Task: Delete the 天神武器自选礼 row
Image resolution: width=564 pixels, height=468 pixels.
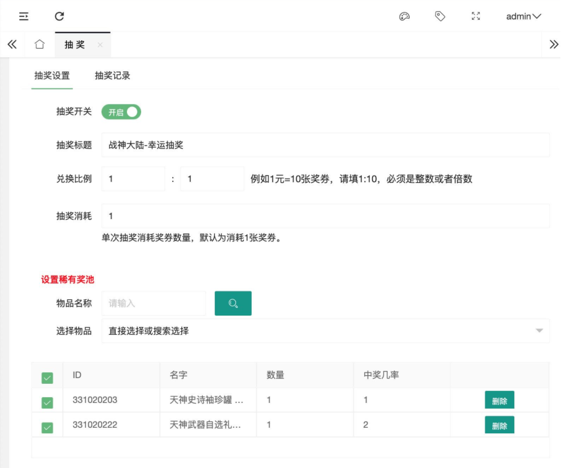Action: [x=499, y=425]
